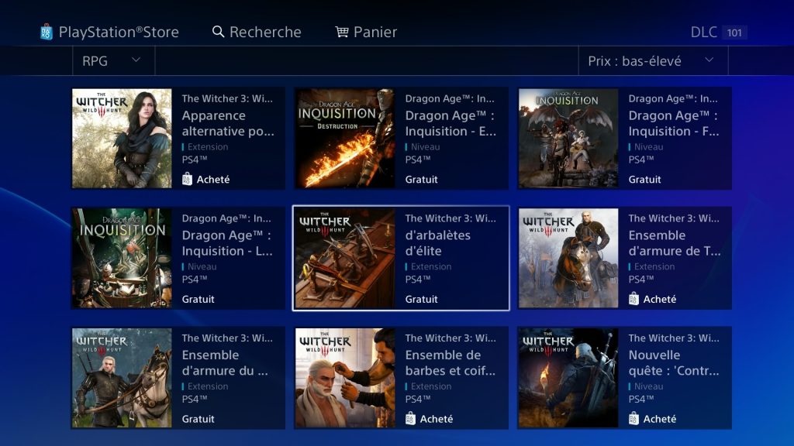Open the Prix : bas-élevé sort dropdown
The image size is (794, 446).
(653, 60)
